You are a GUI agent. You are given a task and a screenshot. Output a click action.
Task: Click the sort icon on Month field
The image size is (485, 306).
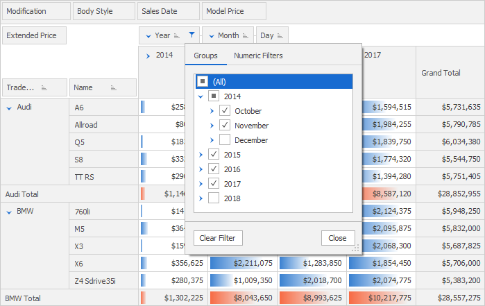pyautogui.click(x=246, y=35)
